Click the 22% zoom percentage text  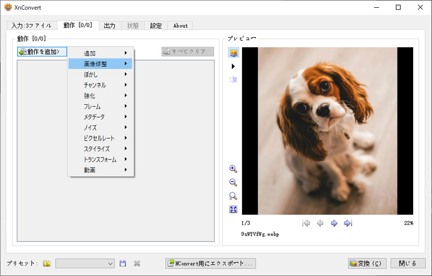409,223
